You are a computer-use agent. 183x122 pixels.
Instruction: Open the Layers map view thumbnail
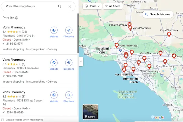tap(91, 112)
